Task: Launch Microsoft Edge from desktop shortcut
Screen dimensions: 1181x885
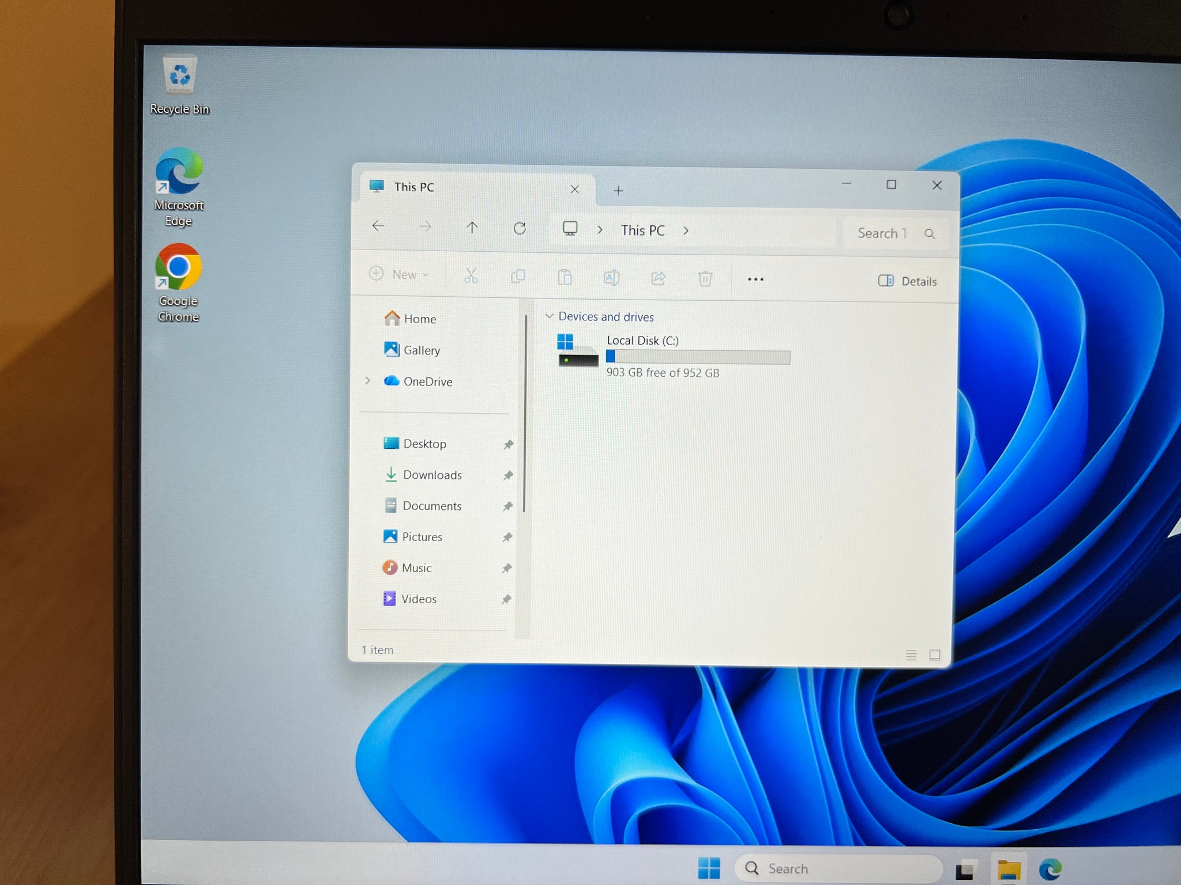Action: coord(179,187)
